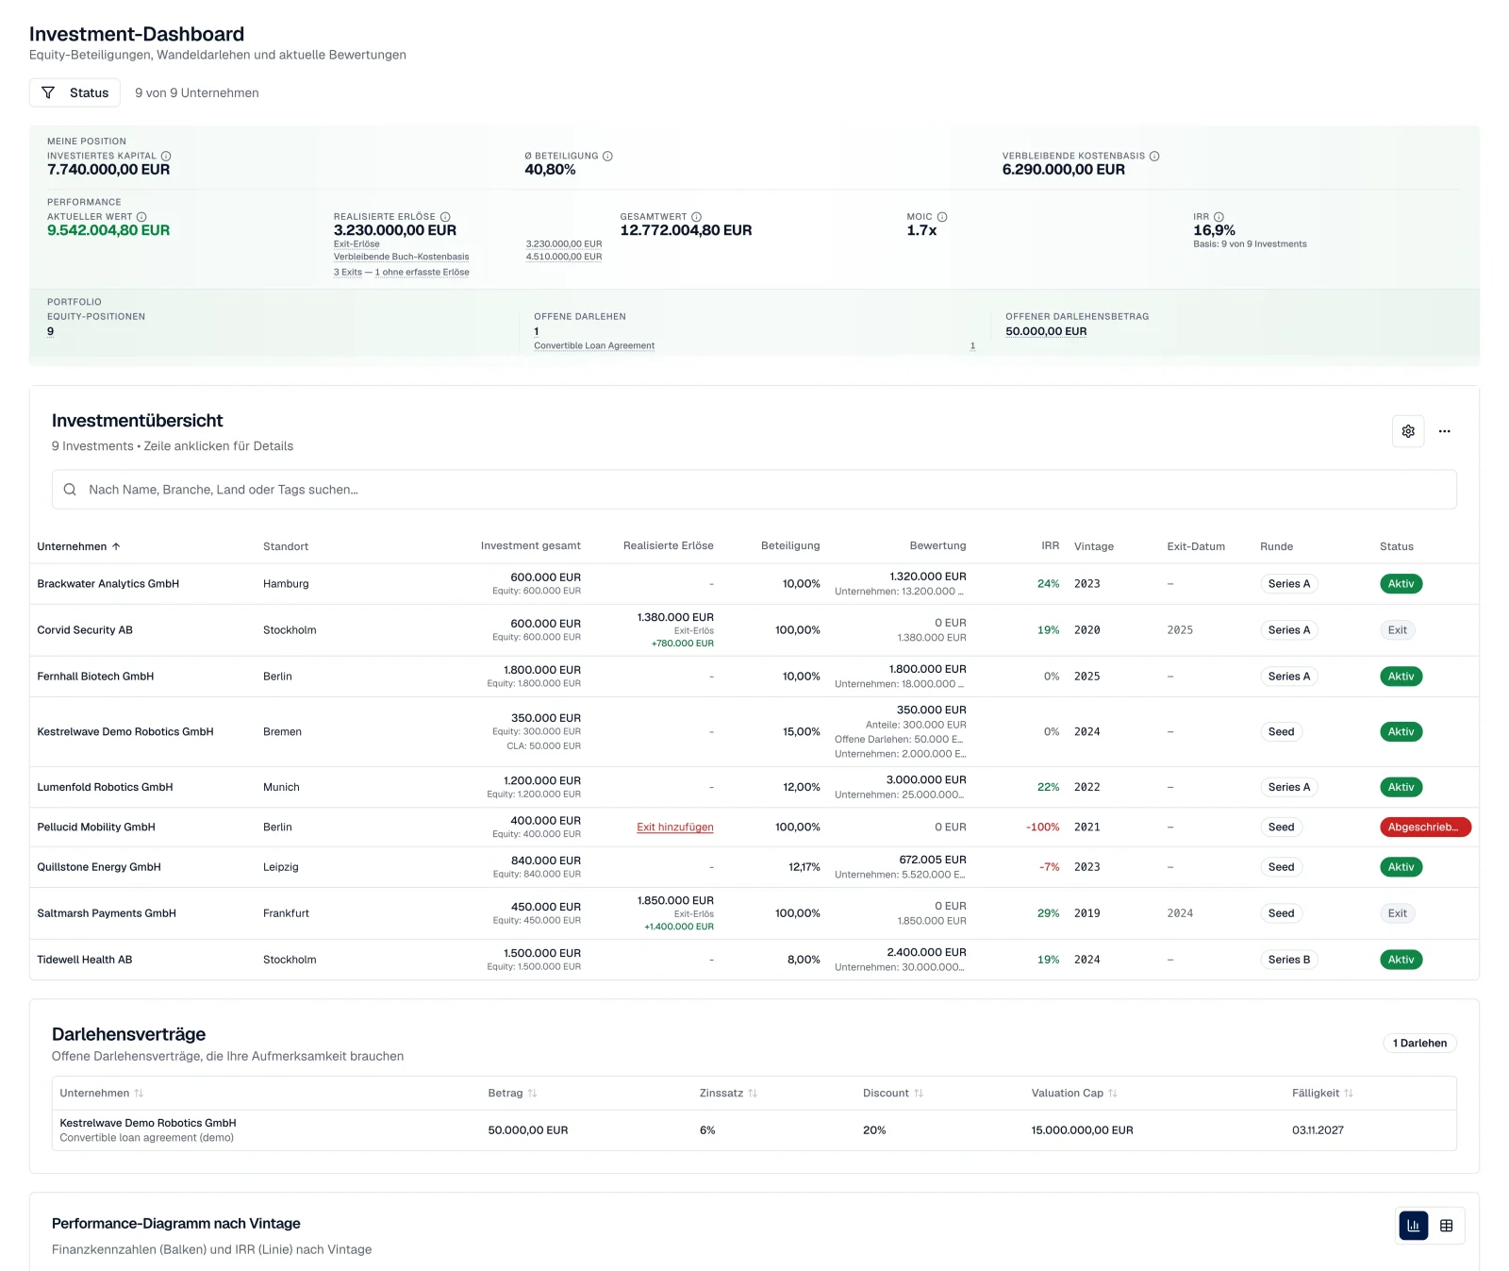The height and width of the screenshot is (1271, 1509).
Task: Click 'Exit hinzufügen' link for Pellucid Mobility
Action: 675,828
